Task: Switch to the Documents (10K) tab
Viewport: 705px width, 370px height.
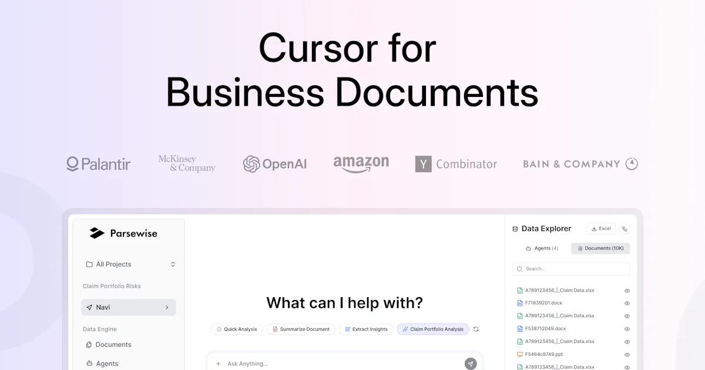Action: tap(600, 248)
